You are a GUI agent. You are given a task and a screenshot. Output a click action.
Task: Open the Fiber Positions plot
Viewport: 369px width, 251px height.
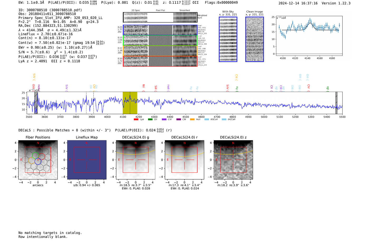pyautogui.click(x=38, y=160)
